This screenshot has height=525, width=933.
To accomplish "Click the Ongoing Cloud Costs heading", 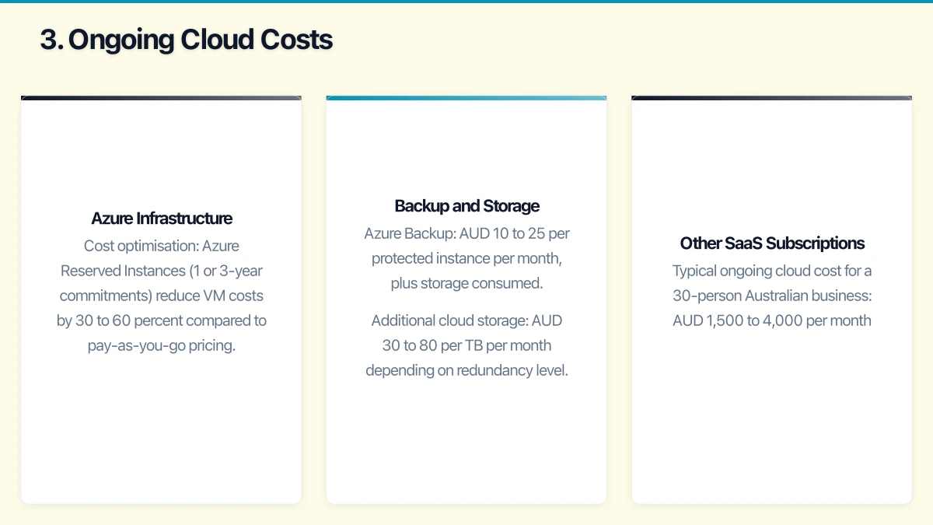I will click(187, 39).
